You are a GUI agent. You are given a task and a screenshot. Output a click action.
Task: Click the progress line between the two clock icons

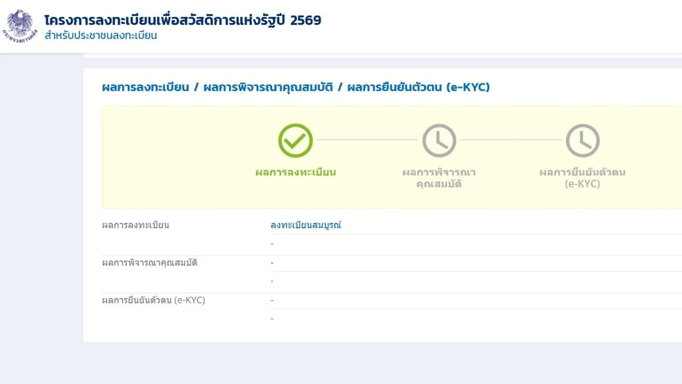pyautogui.click(x=511, y=140)
